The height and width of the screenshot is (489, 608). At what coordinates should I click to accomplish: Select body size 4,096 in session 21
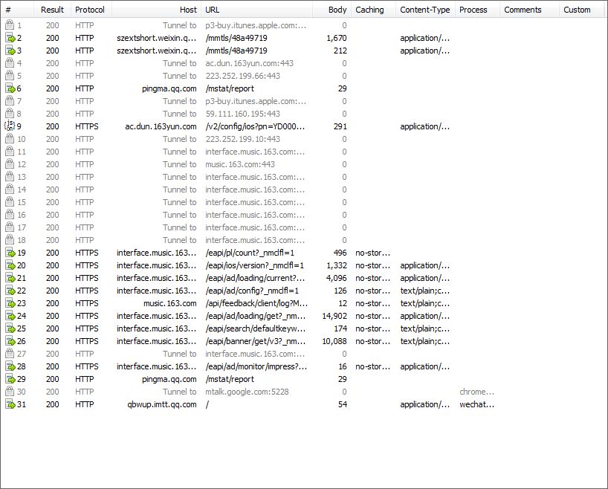pyautogui.click(x=336, y=278)
